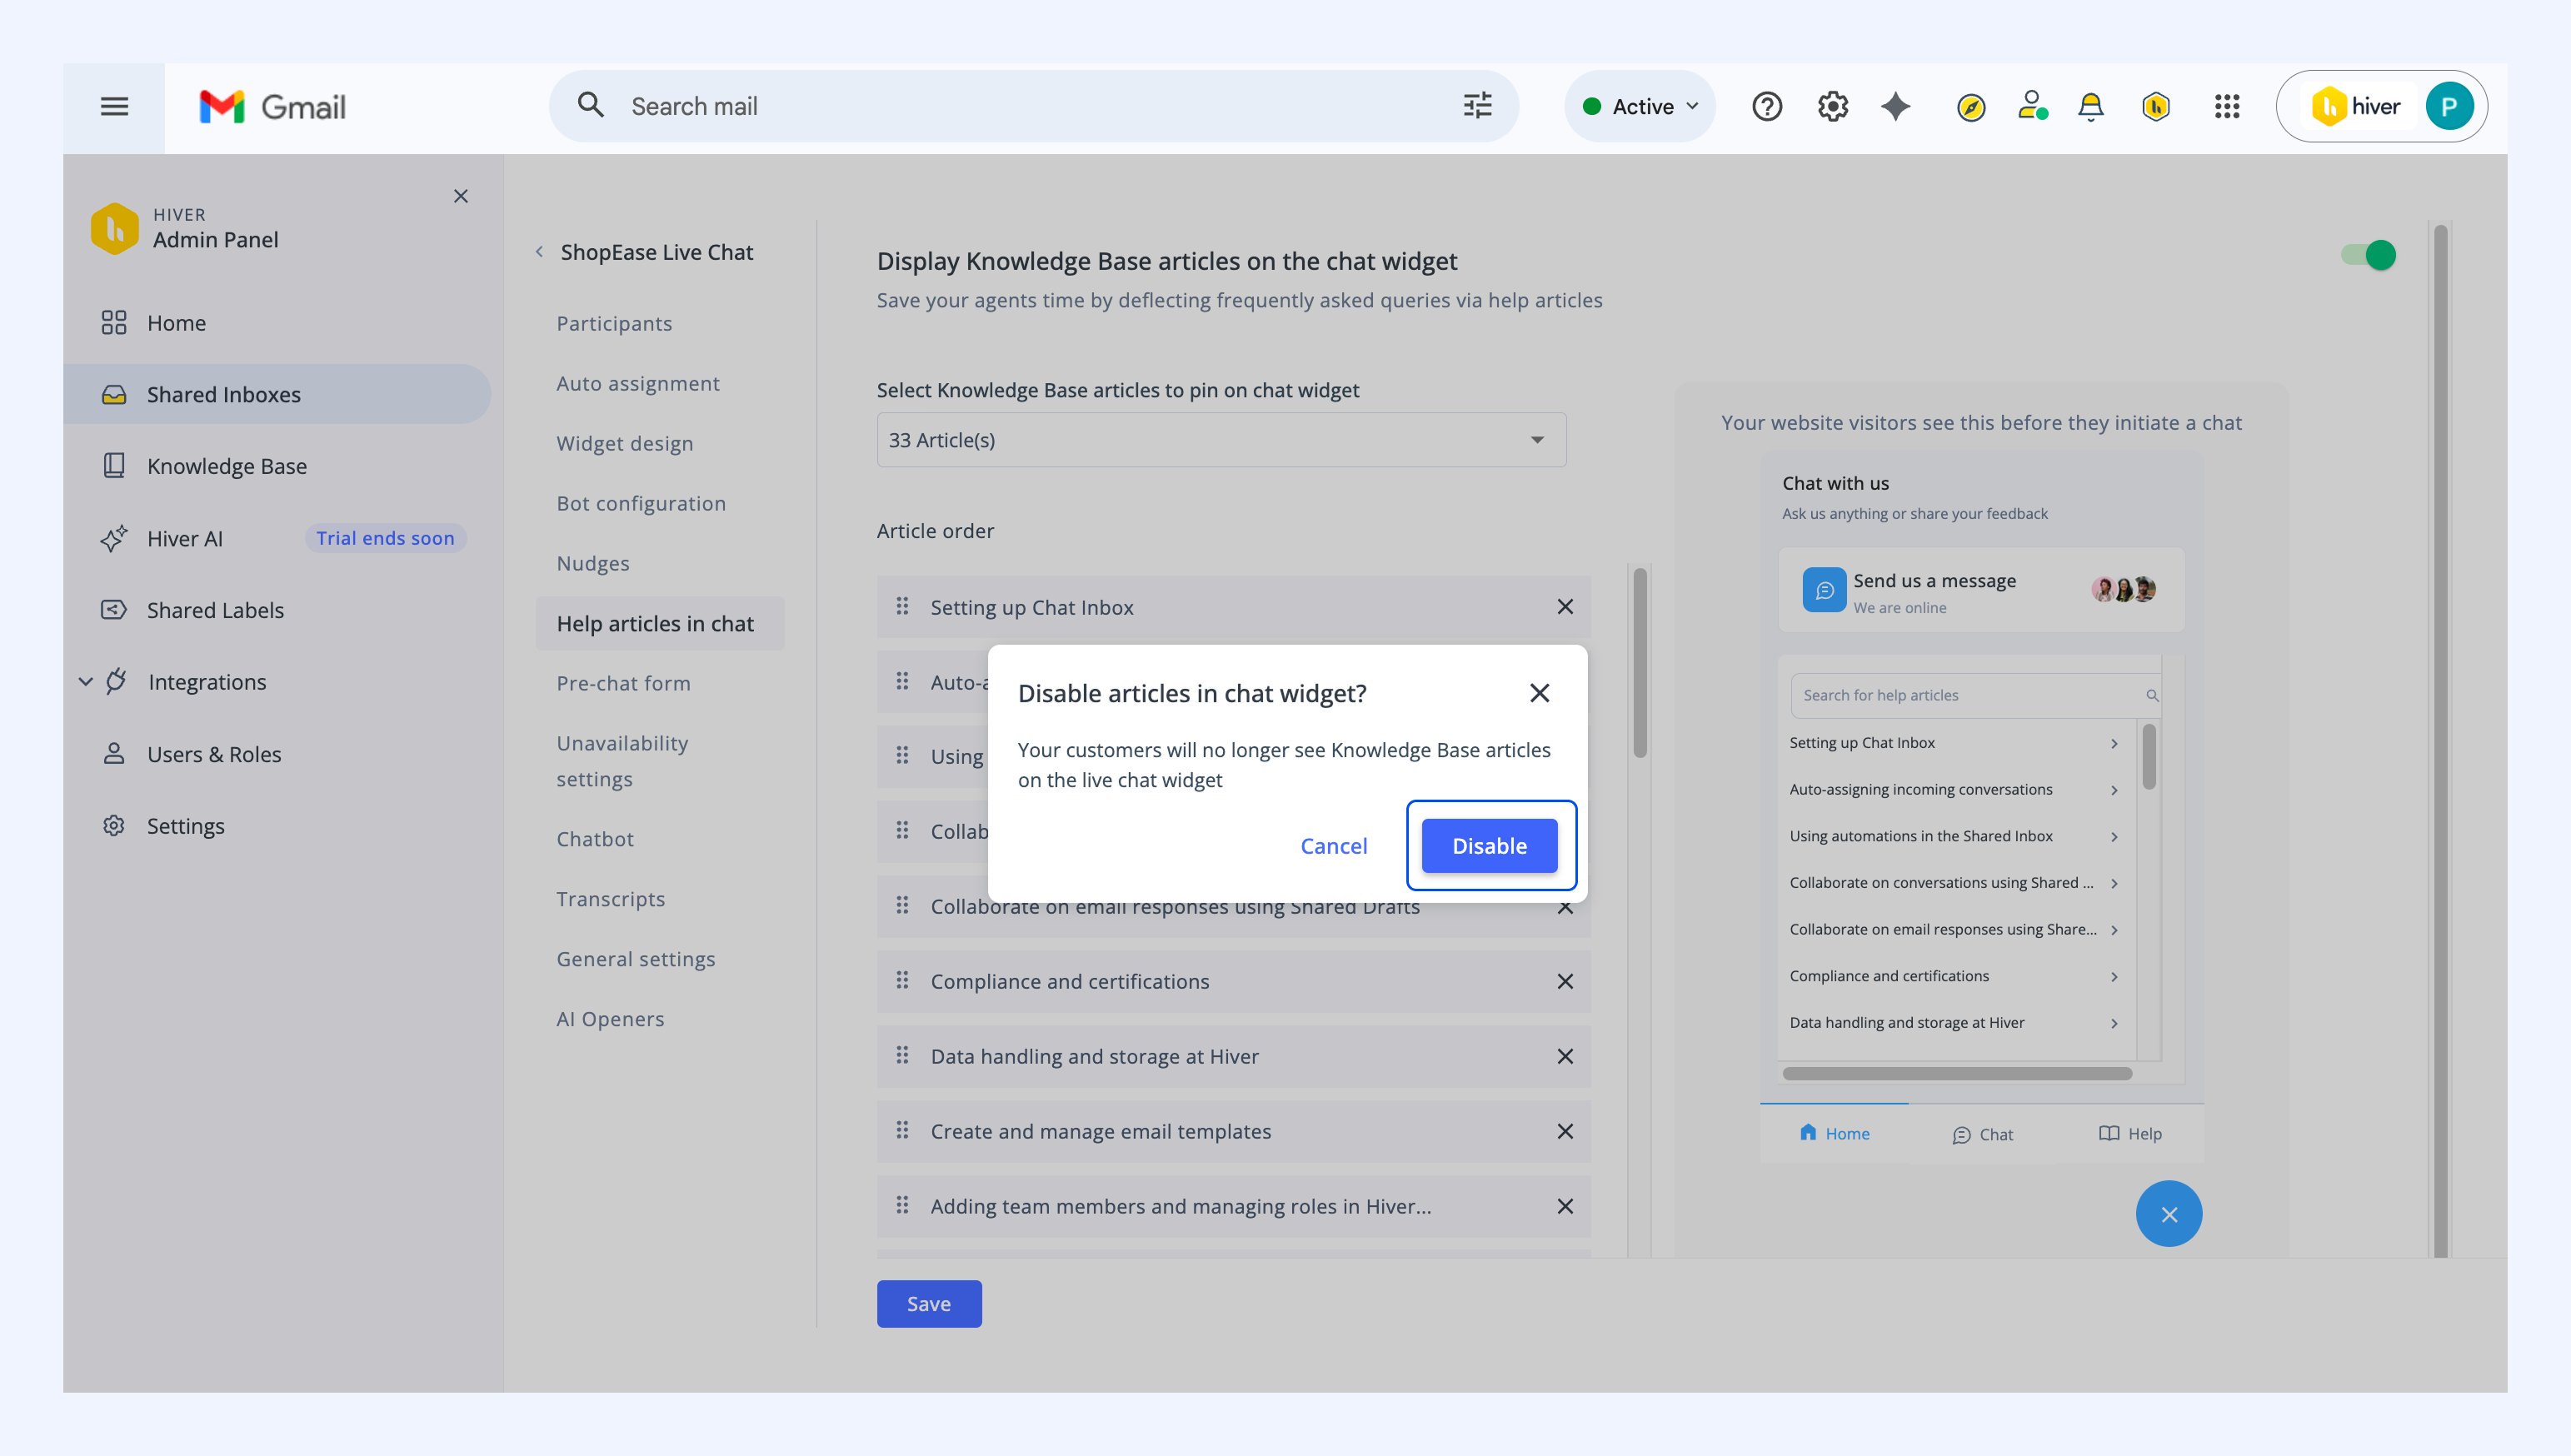The height and width of the screenshot is (1456, 2571).
Task: Click the search magnifier icon in mail search
Action: (x=590, y=105)
